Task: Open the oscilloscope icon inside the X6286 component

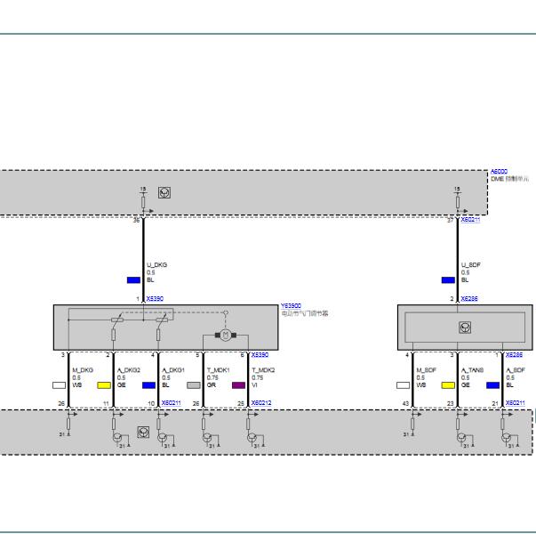Action: pos(465,328)
